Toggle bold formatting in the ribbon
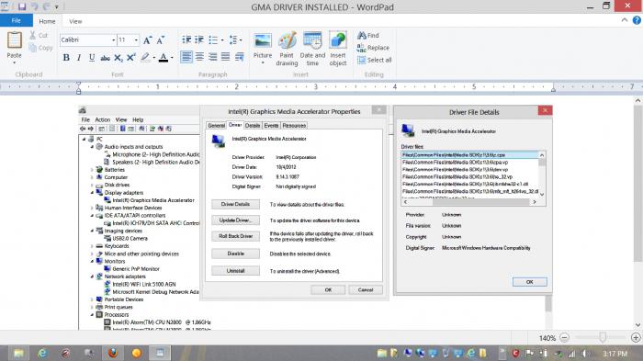Screen dimensions: 643x361 [66, 58]
